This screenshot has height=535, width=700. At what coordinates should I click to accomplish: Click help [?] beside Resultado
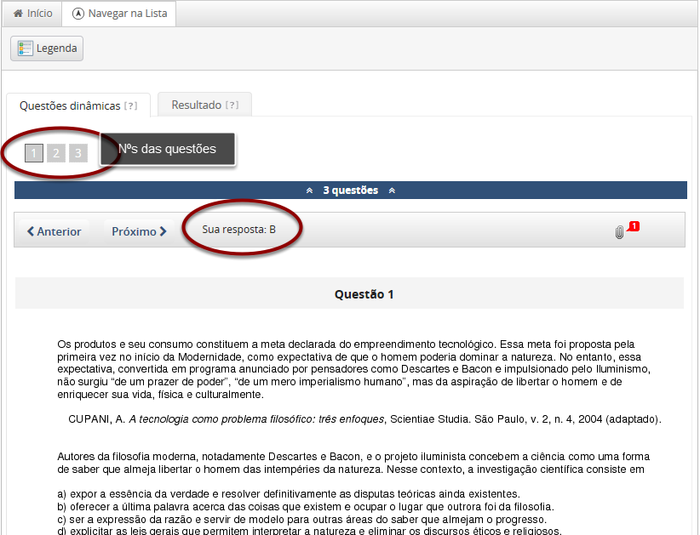click(232, 105)
